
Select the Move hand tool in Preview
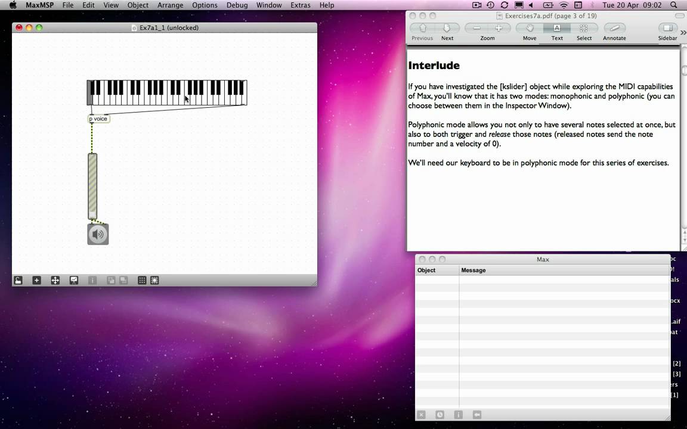pyautogui.click(x=530, y=28)
